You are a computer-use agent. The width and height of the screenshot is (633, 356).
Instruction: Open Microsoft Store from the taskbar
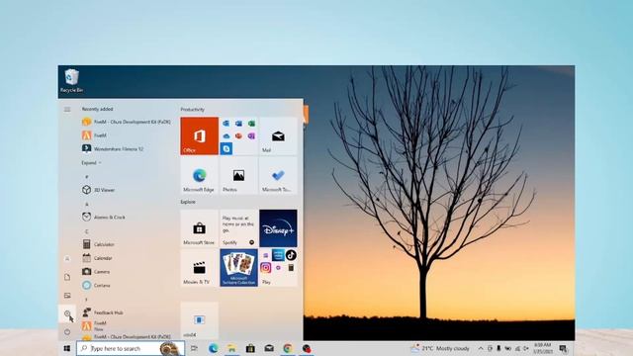tap(250, 348)
